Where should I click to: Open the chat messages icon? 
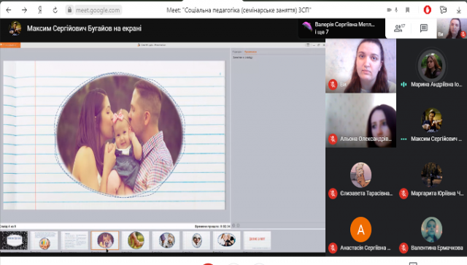click(423, 28)
